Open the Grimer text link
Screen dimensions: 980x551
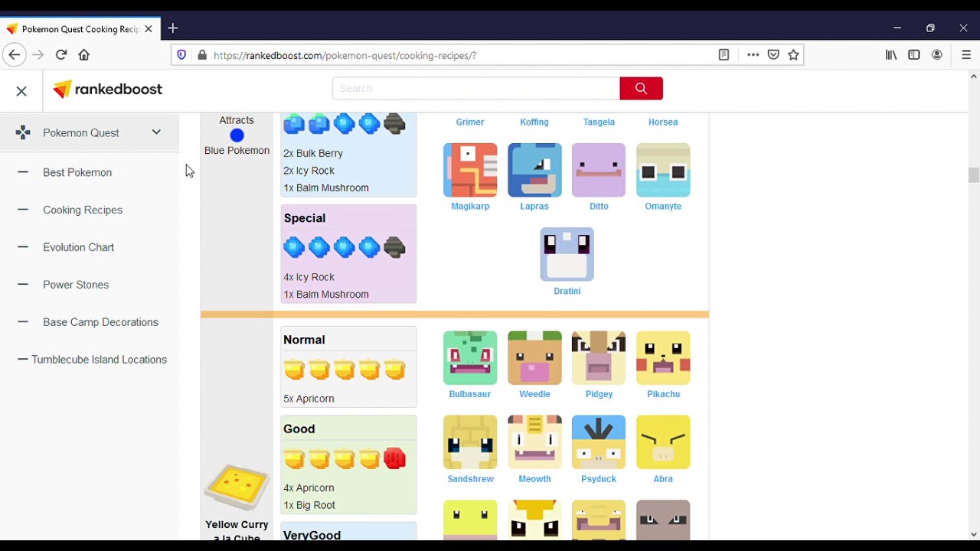point(470,122)
